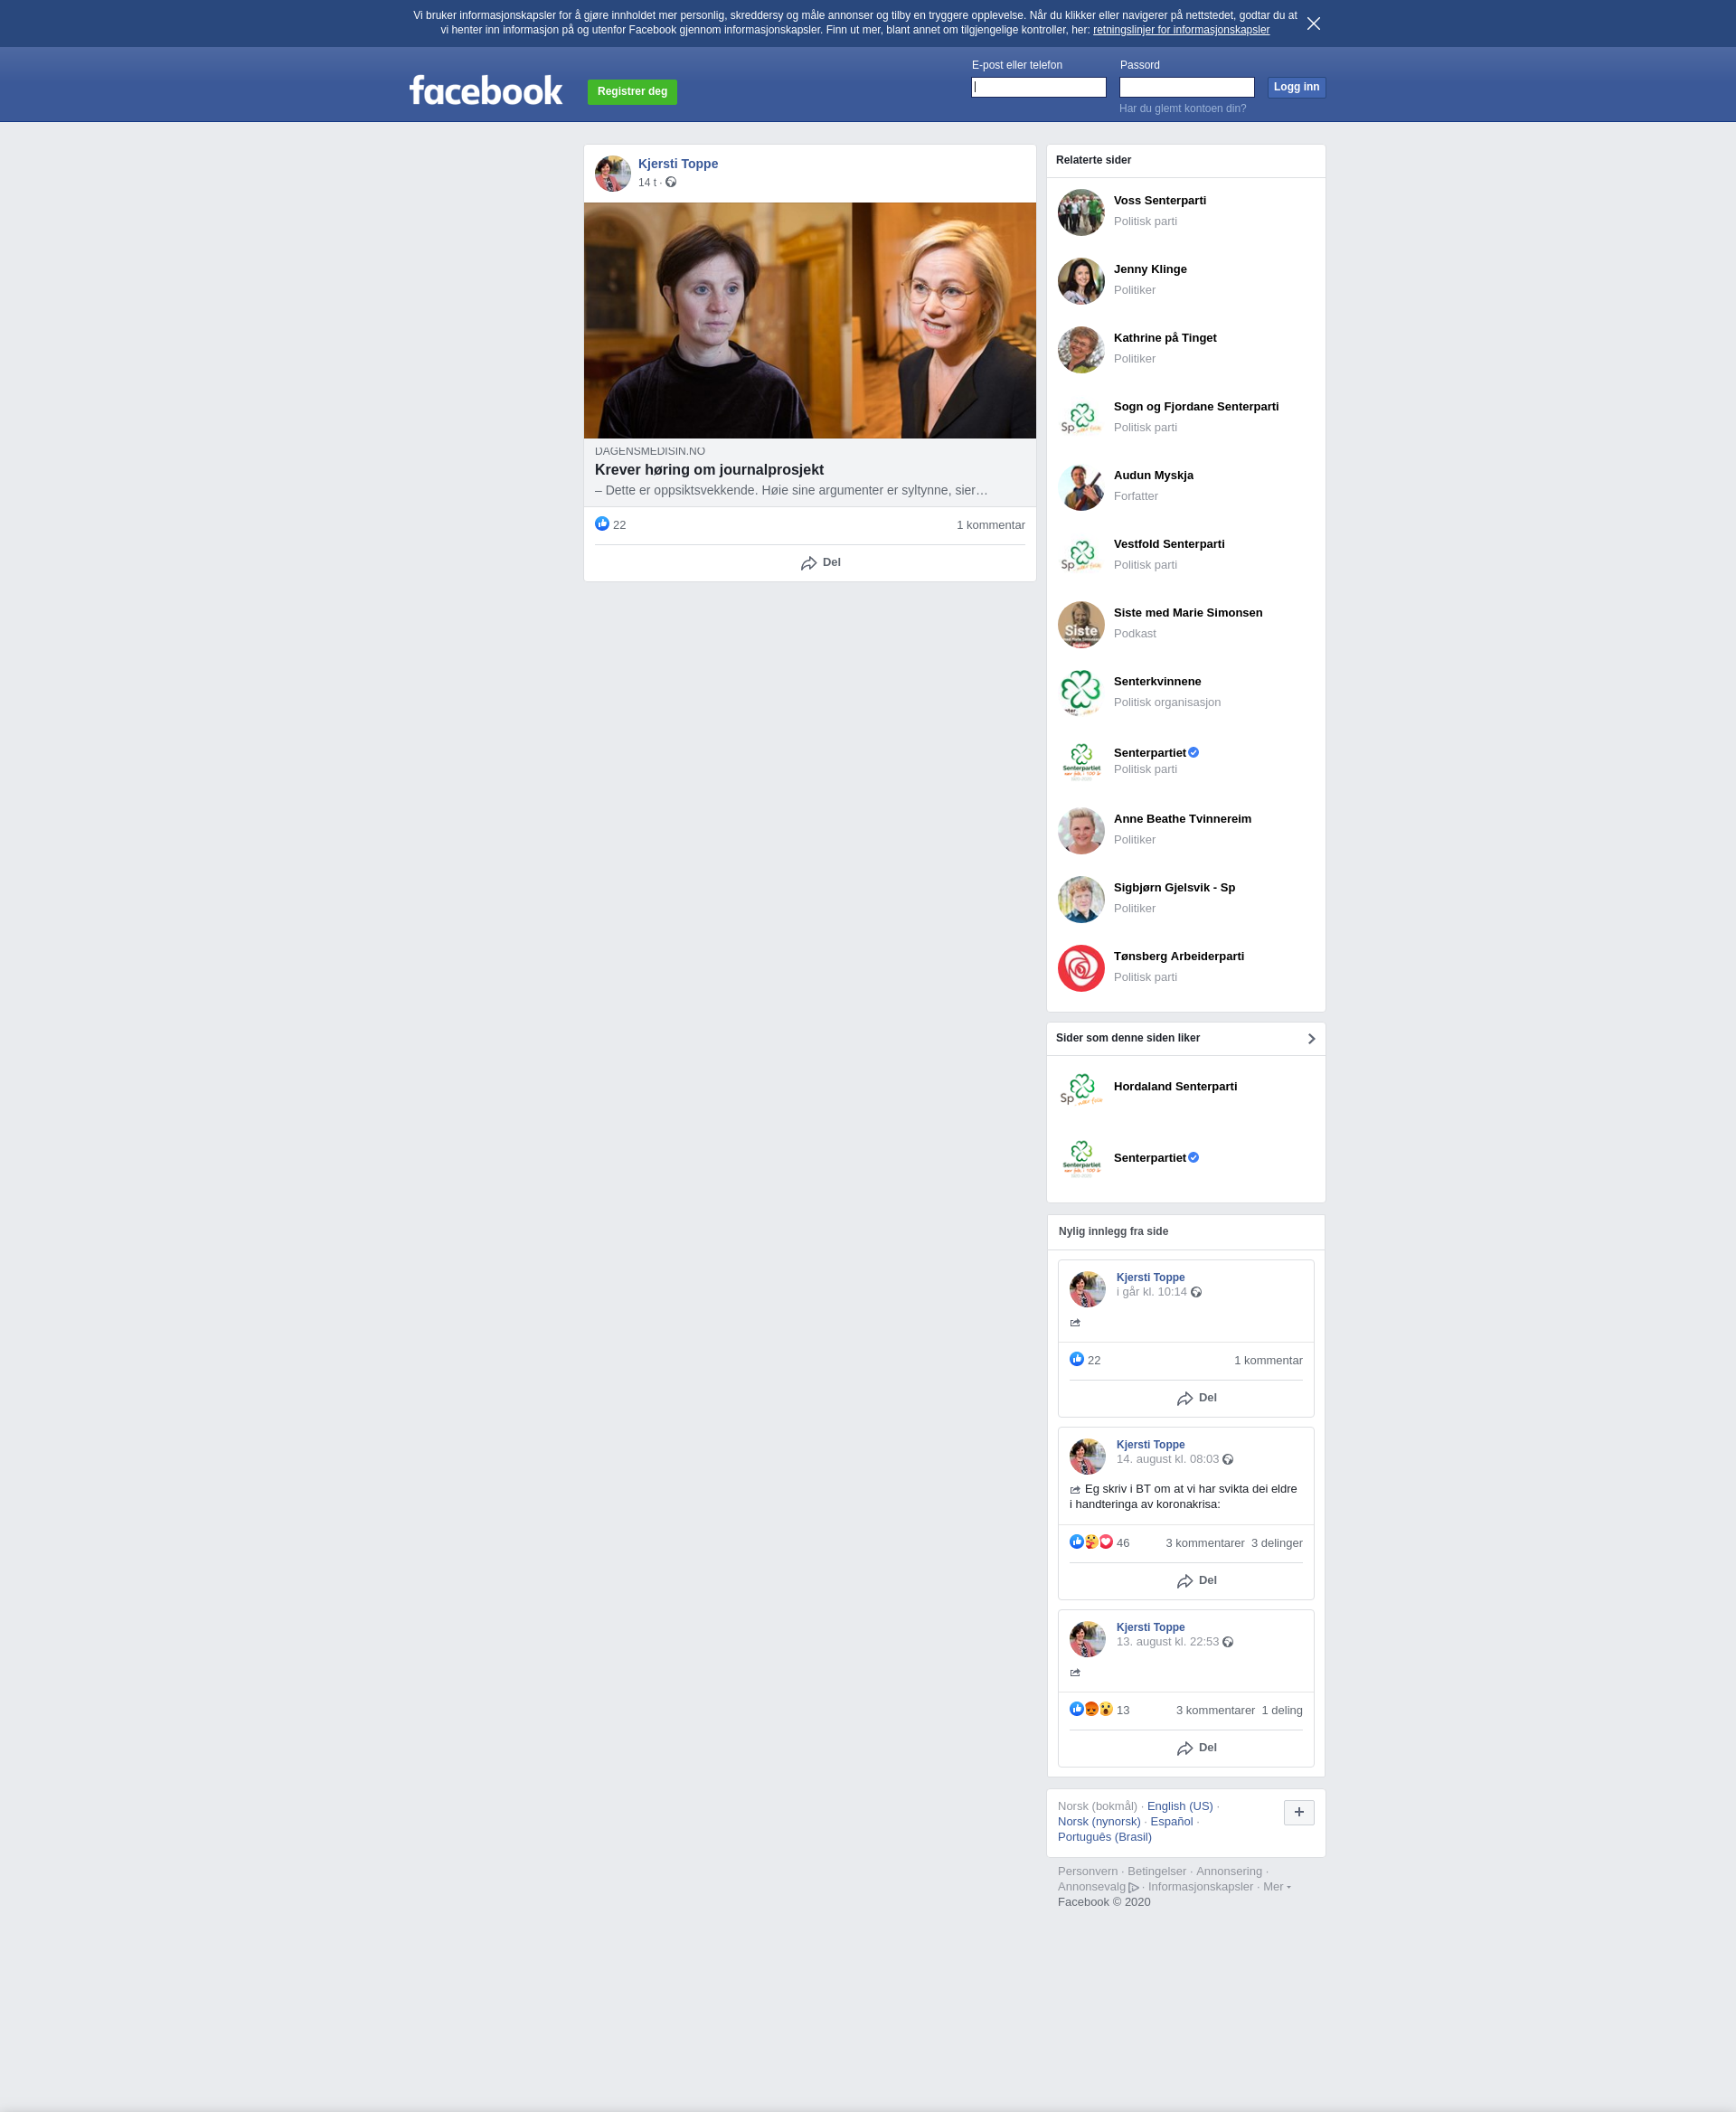This screenshot has height=2112, width=1736.
Task: Focus the E-post eller telefon field
Action: [x=1038, y=87]
